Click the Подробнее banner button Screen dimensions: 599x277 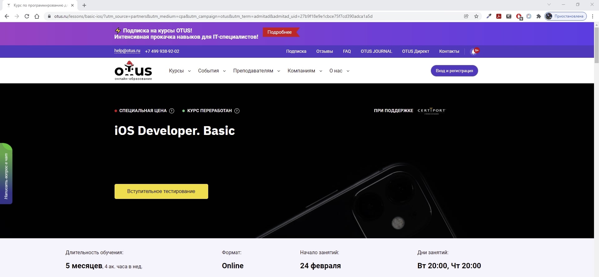(281, 32)
